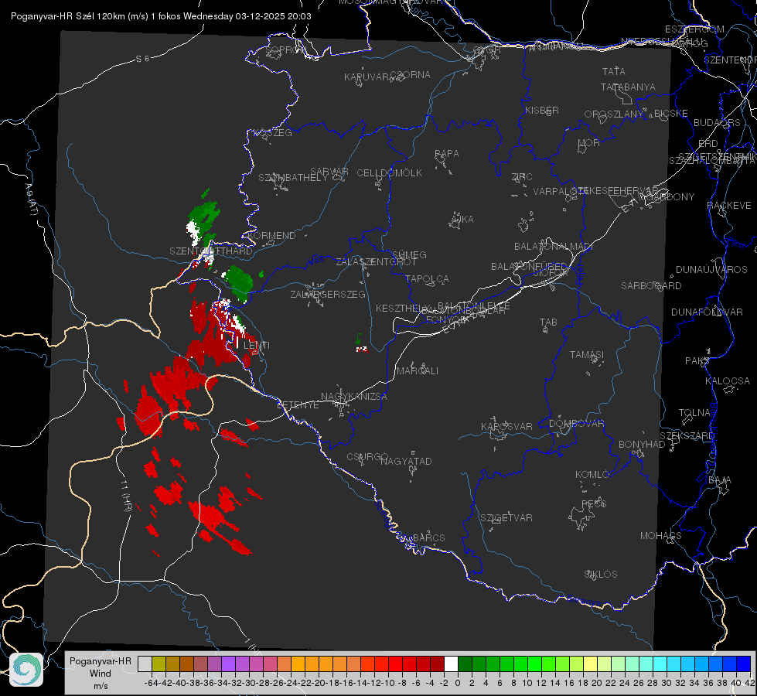
Task: Select the ZIRC city label
Action: click(522, 176)
